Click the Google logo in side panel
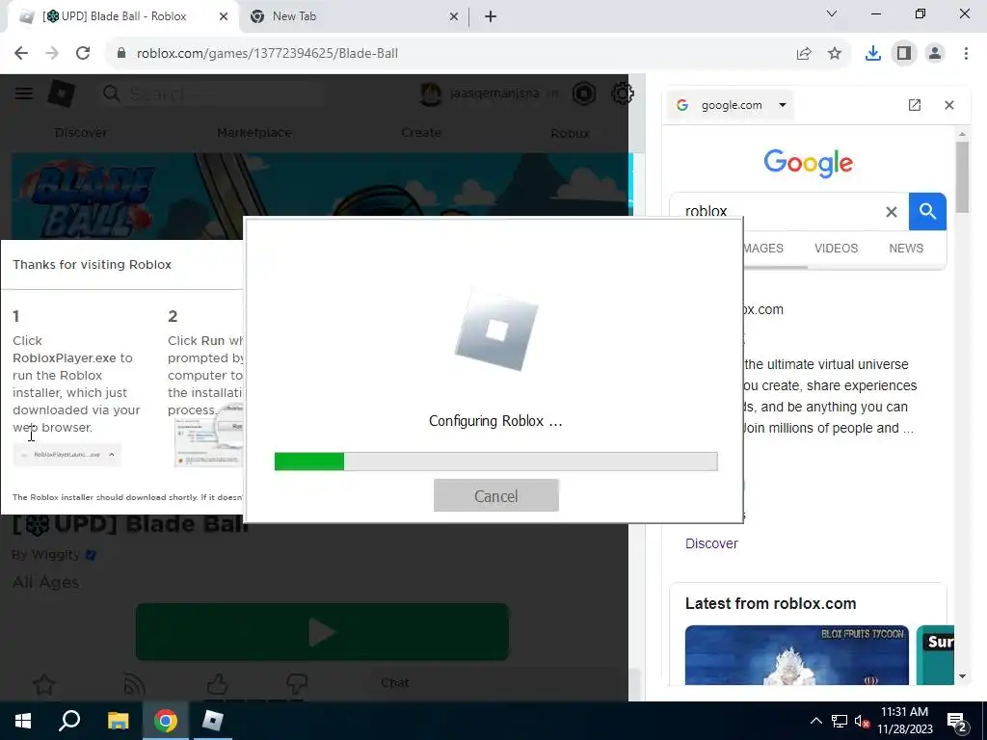987x740 pixels. pos(809,163)
